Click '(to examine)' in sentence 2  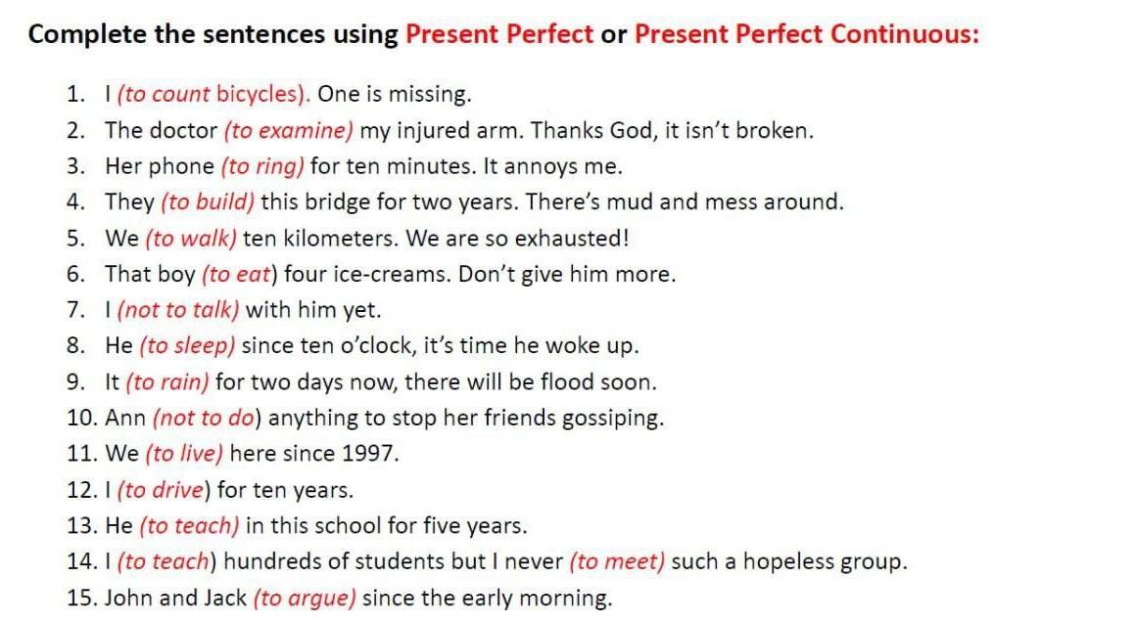click(288, 130)
